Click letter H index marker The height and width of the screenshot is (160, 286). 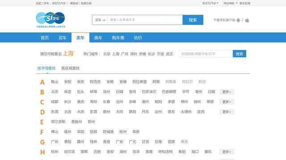coord(42,152)
